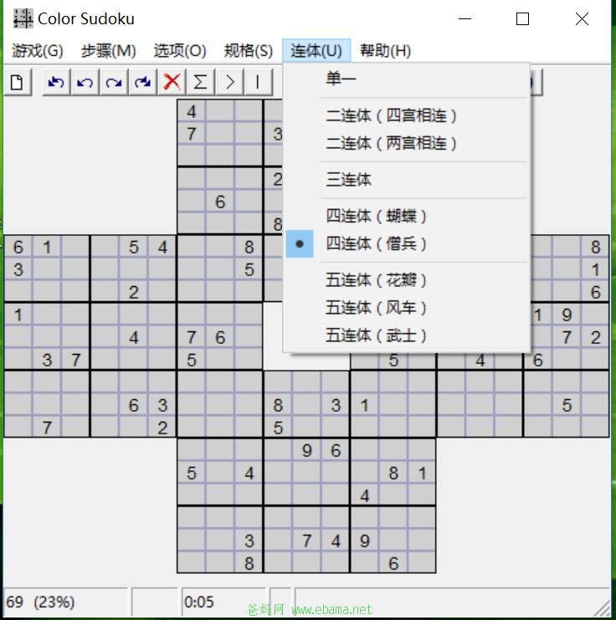Image resolution: width=616 pixels, height=620 pixels.
Task: Click the red X delete icon
Action: tap(172, 82)
